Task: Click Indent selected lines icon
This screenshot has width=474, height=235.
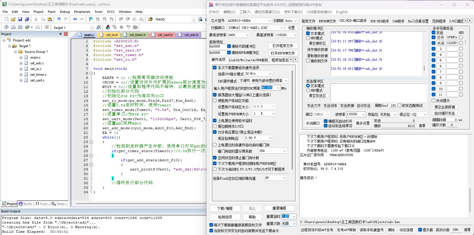Action: tap(121, 19)
